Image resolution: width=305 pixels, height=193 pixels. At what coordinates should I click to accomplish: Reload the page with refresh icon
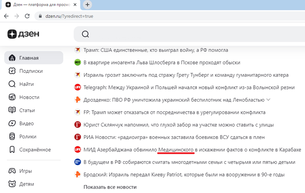point(27,16)
